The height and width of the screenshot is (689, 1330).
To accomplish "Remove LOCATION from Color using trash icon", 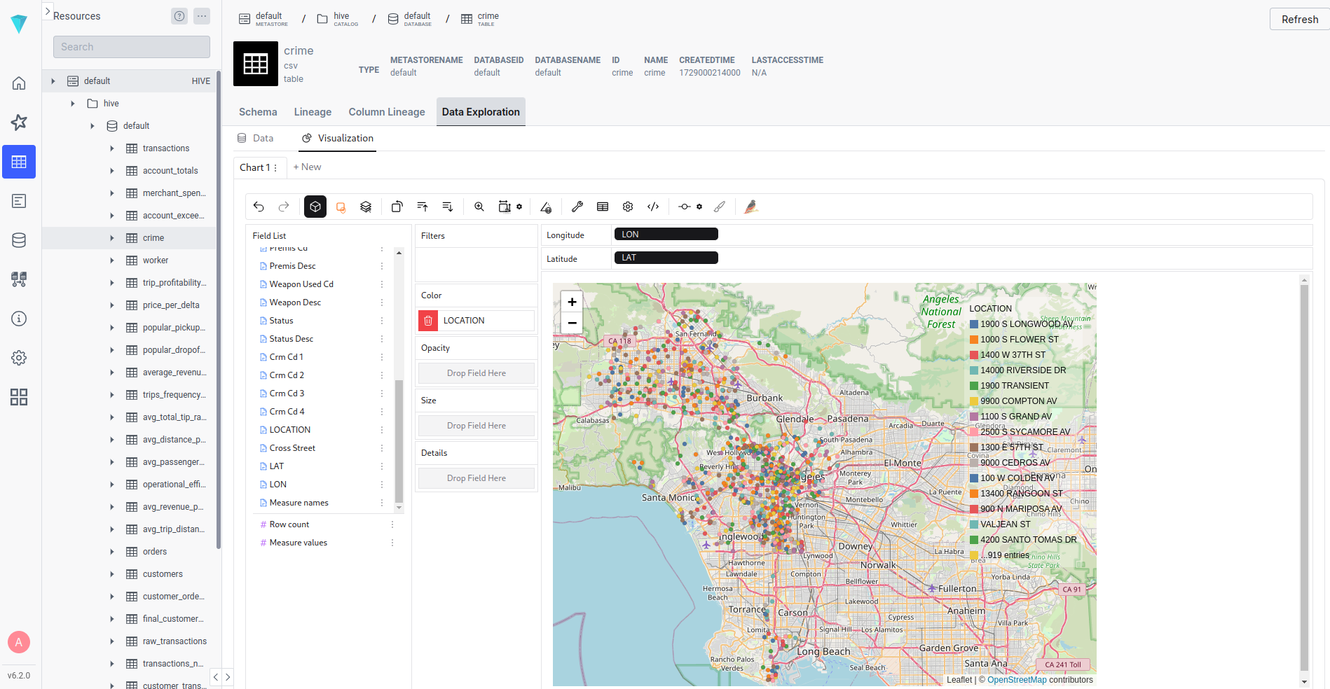I will (x=427, y=320).
